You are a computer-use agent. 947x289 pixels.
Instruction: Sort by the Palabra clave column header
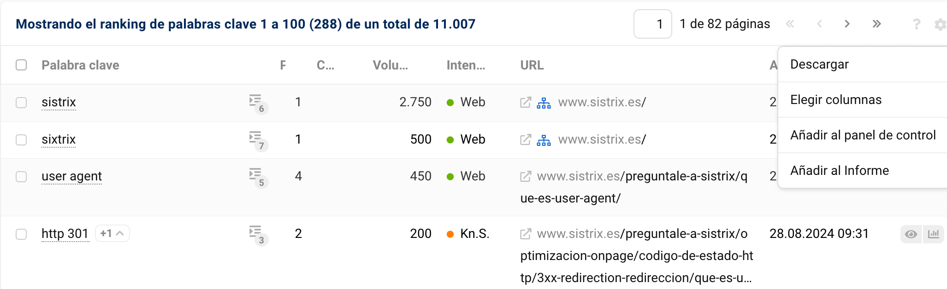[80, 65]
